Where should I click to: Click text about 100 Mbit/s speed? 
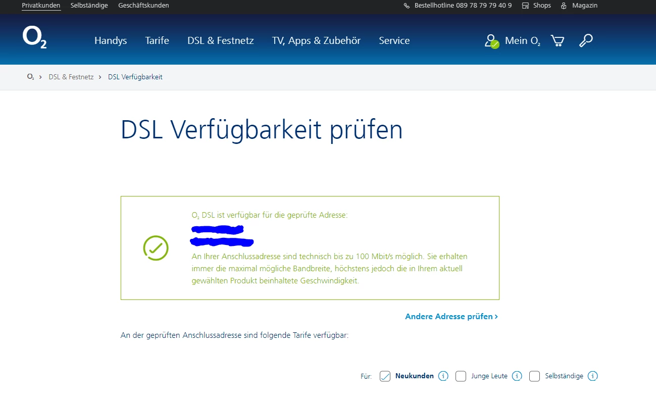pyautogui.click(x=330, y=269)
